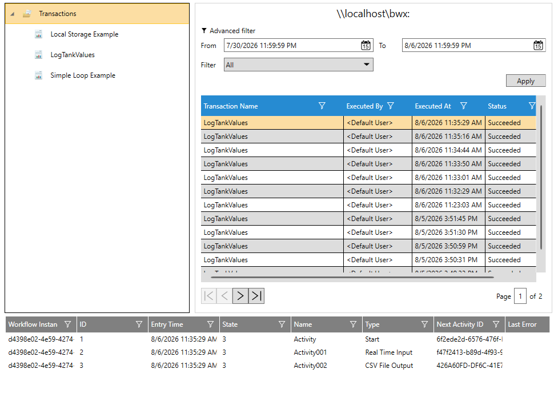Click the Transactions folder icon
This screenshot has height=401, width=554.
click(x=27, y=14)
